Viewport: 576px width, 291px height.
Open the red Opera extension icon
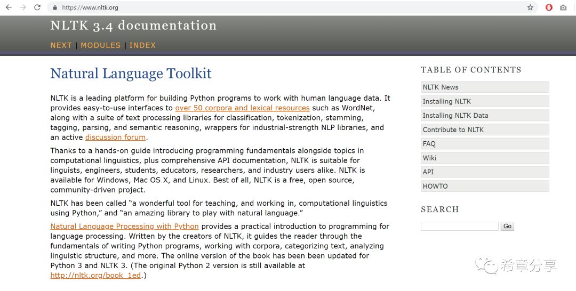click(x=549, y=7)
